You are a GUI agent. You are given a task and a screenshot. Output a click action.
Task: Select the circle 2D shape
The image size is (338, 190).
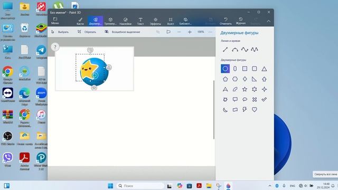[x=226, y=69]
